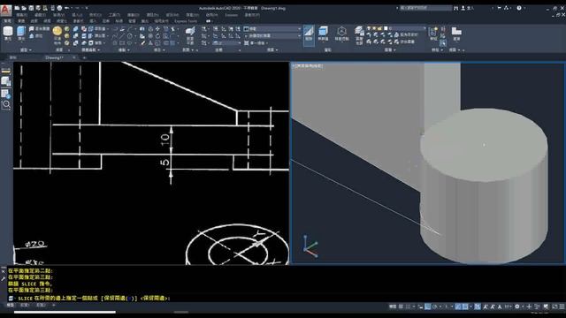Viewport: 566px width, 318px height.
Task: Click the Section Plane (剖面平面) tool
Action: point(190,34)
